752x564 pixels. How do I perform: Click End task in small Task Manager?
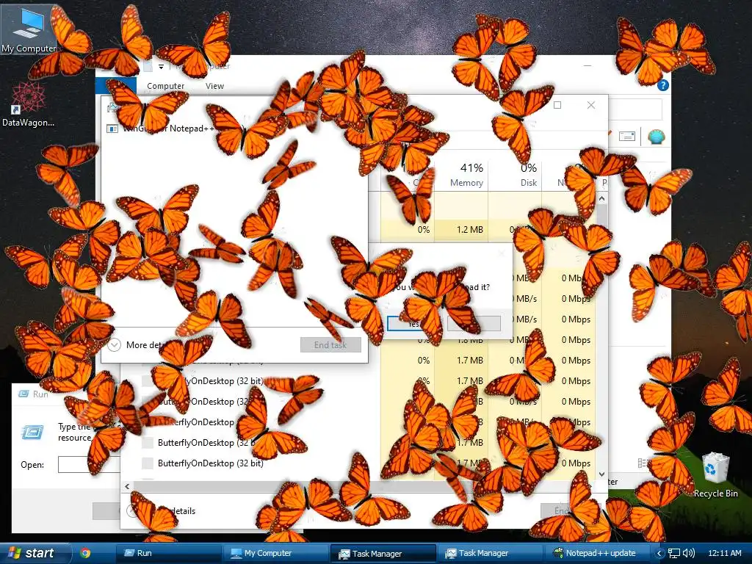[330, 345]
